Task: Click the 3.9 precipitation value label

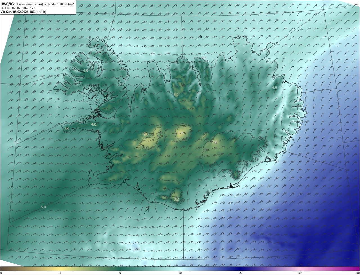Action: click(67, 129)
